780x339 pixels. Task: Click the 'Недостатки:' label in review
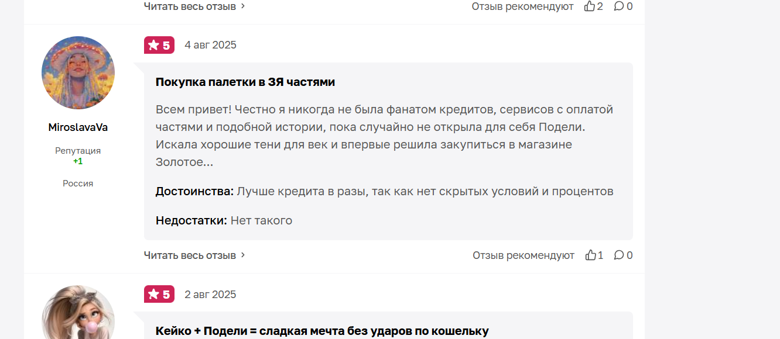191,220
